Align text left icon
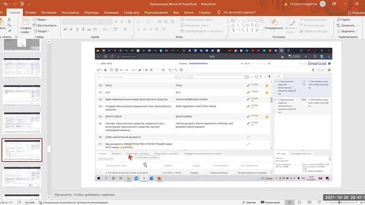365x205 pixels. (x=139, y=29)
